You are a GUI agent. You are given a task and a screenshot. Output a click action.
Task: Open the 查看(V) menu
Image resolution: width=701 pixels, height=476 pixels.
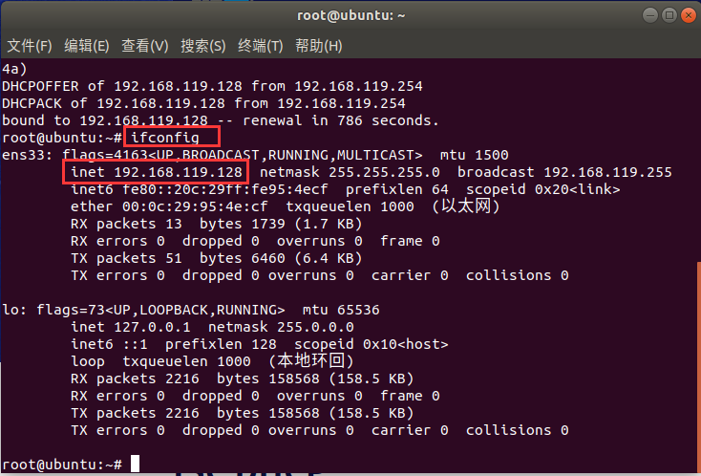pos(145,46)
